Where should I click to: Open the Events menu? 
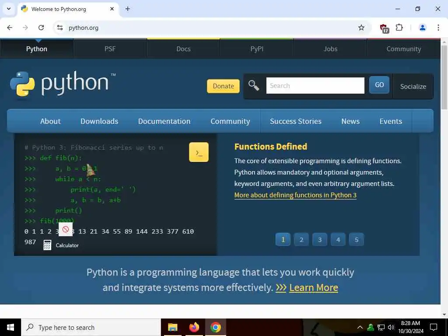tap(391, 121)
